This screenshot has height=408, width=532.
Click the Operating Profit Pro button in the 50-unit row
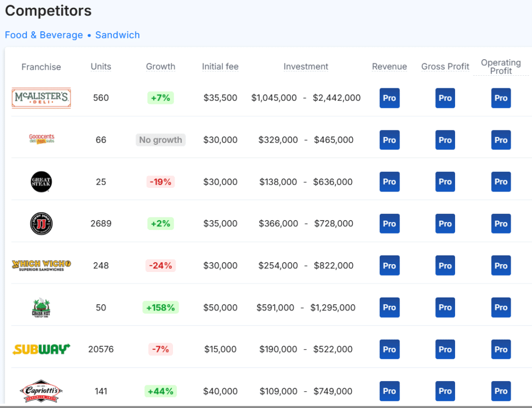[x=501, y=307]
